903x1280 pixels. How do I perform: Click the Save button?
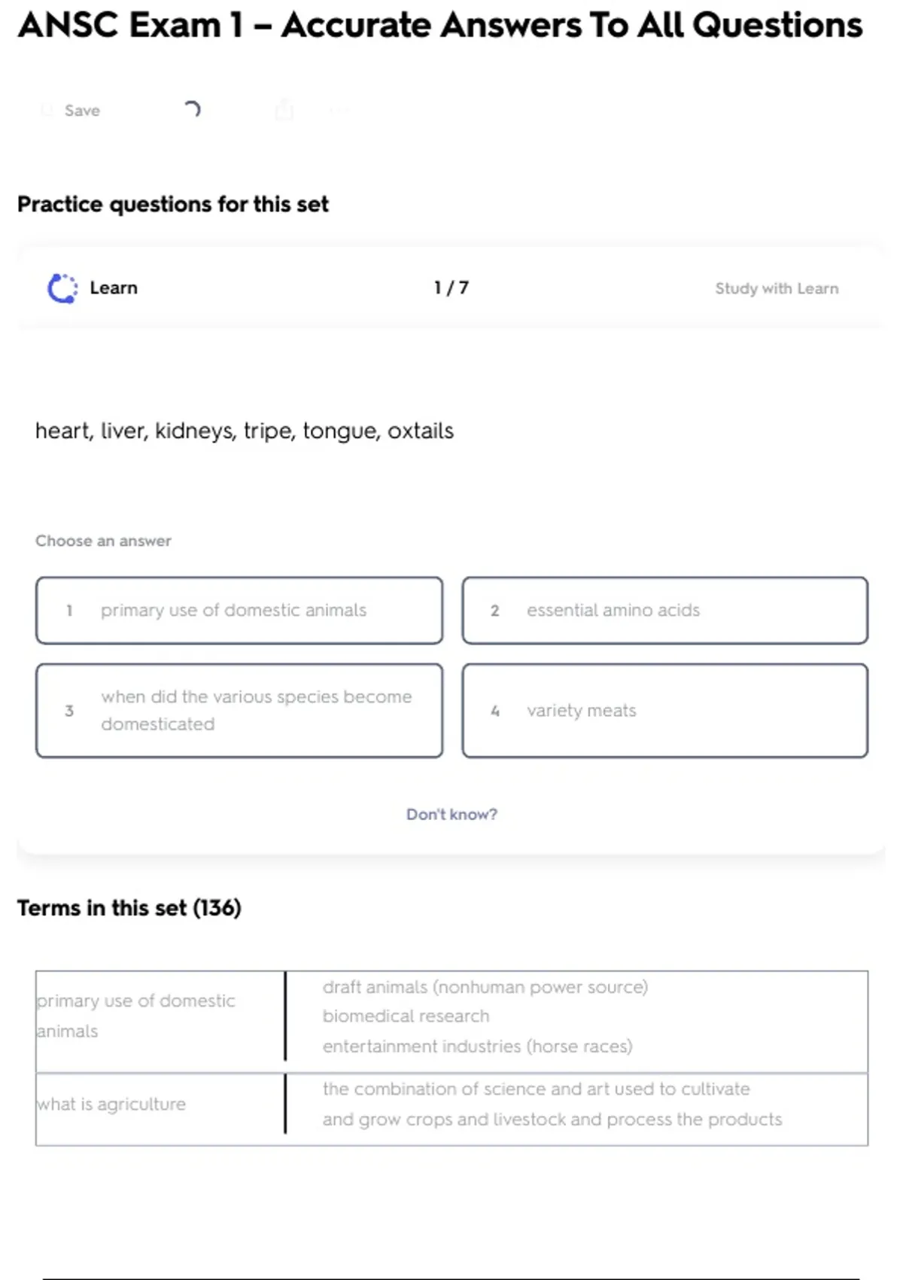[x=81, y=111]
